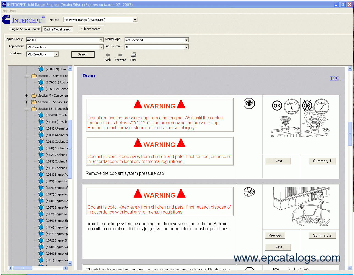Select the (t080) Engine tree item
Screen dimensions: 354x275
click(57, 254)
